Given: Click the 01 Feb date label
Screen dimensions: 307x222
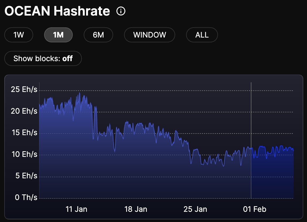Looking at the screenshot, I should [x=255, y=209].
